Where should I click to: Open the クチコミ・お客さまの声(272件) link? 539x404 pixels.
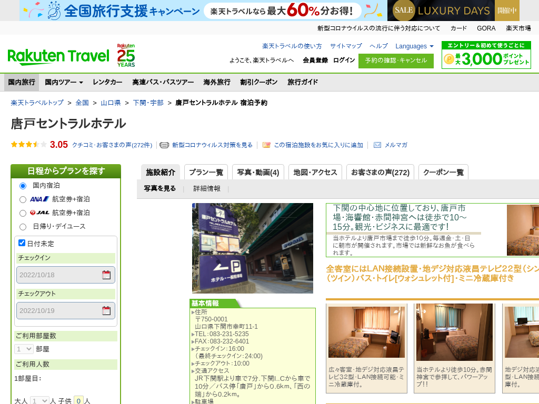point(112,145)
